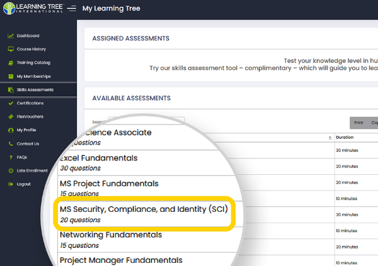Click the Skills Assessments clipboard icon
This screenshot has width=378, height=266.
pos(11,90)
